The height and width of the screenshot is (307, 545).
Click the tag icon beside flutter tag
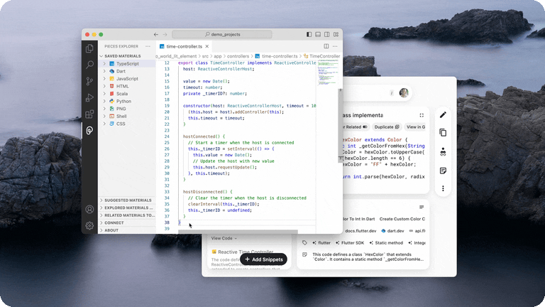click(x=304, y=242)
